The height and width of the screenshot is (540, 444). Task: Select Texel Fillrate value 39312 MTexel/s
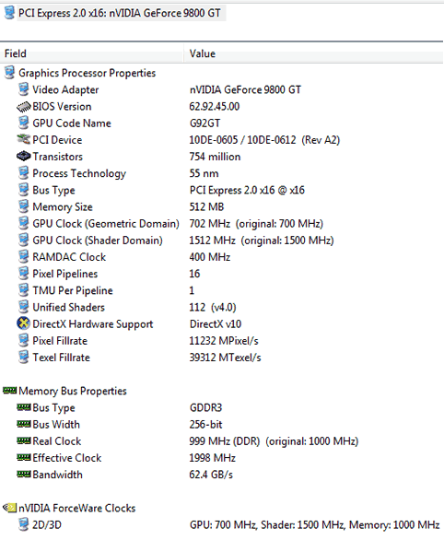(225, 358)
